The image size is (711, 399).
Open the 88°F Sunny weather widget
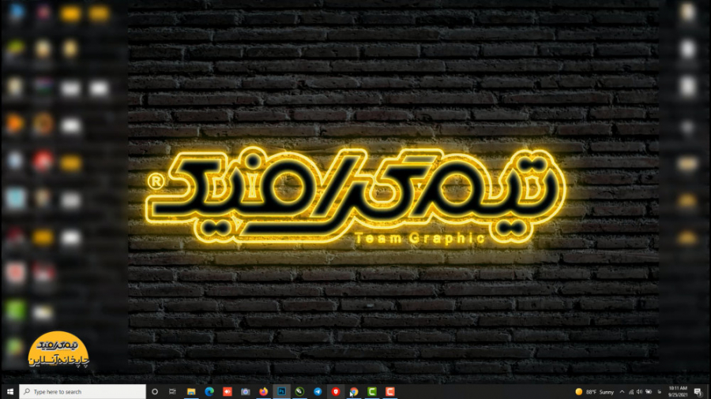(x=594, y=392)
